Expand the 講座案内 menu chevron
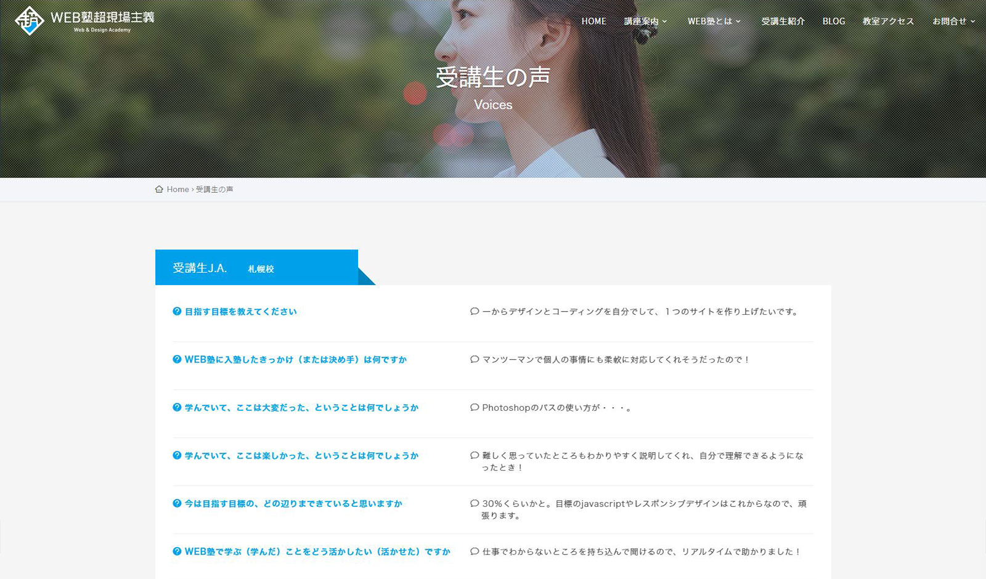 tap(664, 22)
